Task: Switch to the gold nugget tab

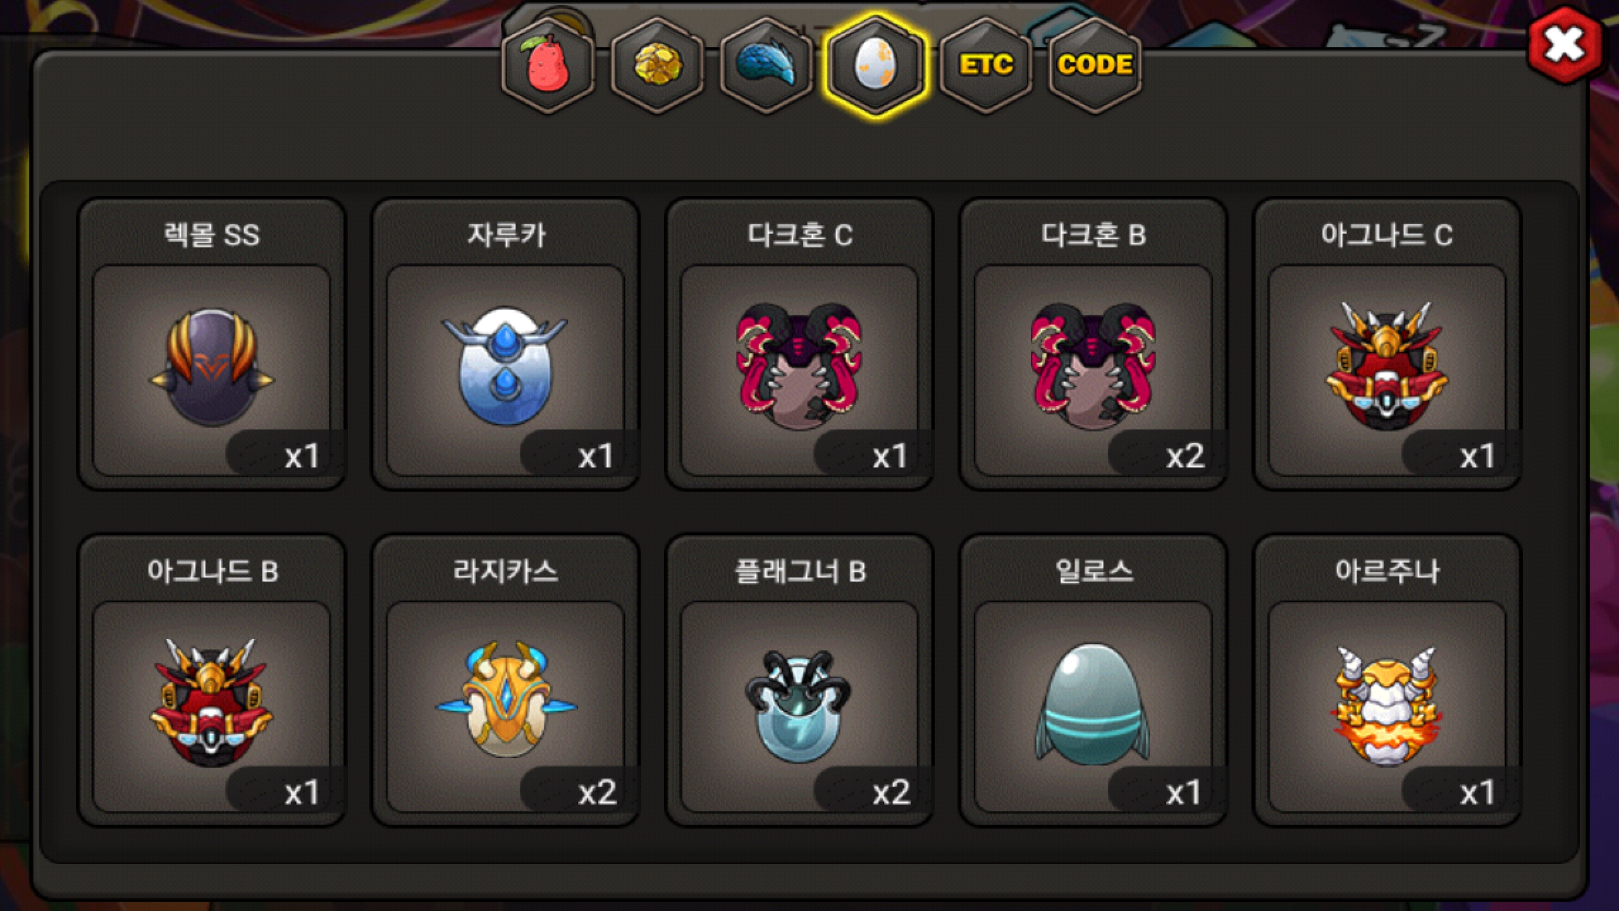Action: click(x=657, y=65)
